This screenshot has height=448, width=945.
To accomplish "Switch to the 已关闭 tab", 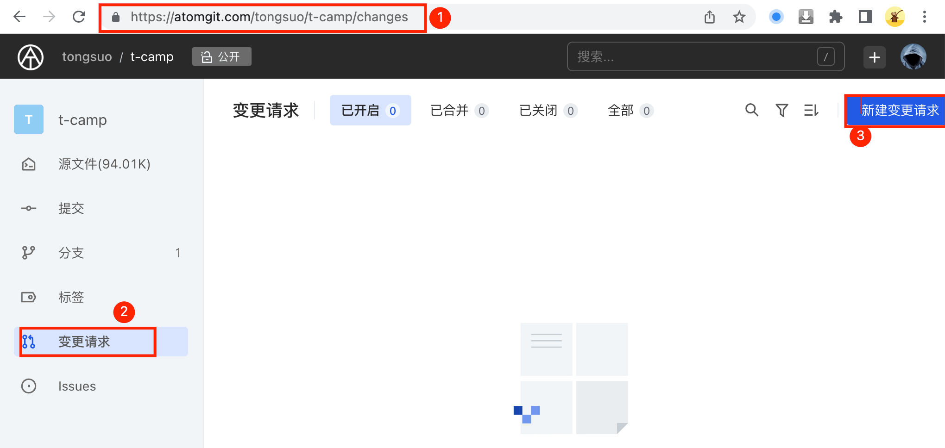I will coord(548,111).
